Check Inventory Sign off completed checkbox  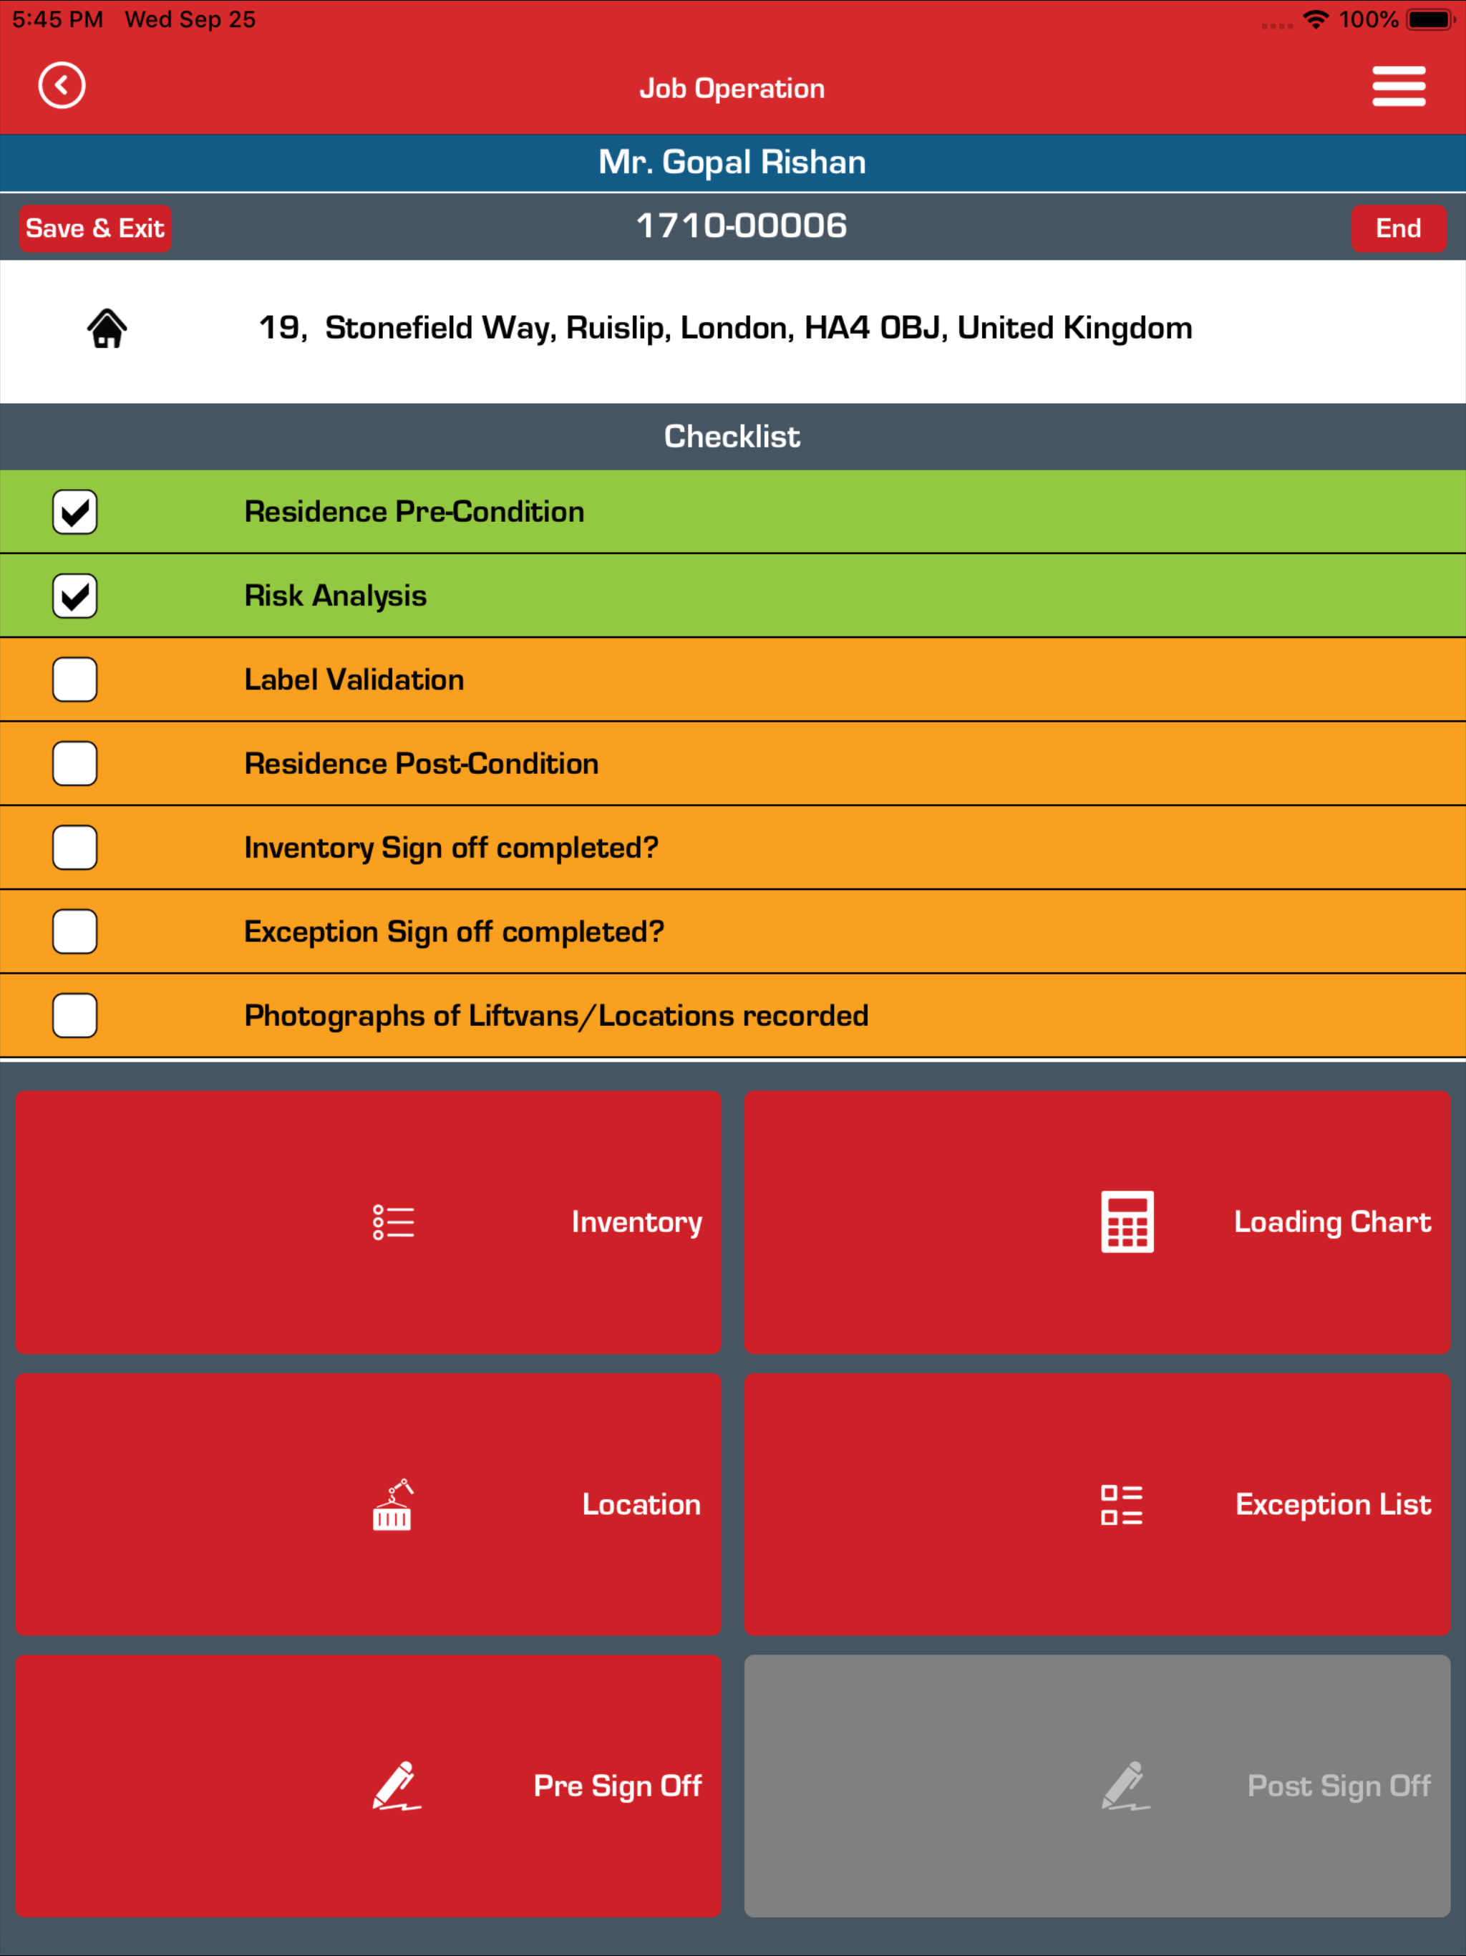75,848
